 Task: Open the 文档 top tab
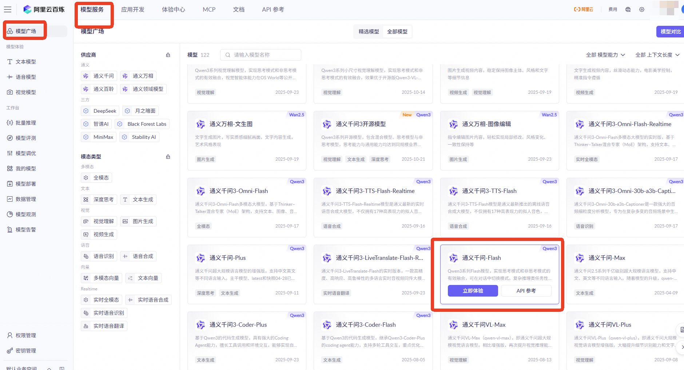coord(239,9)
